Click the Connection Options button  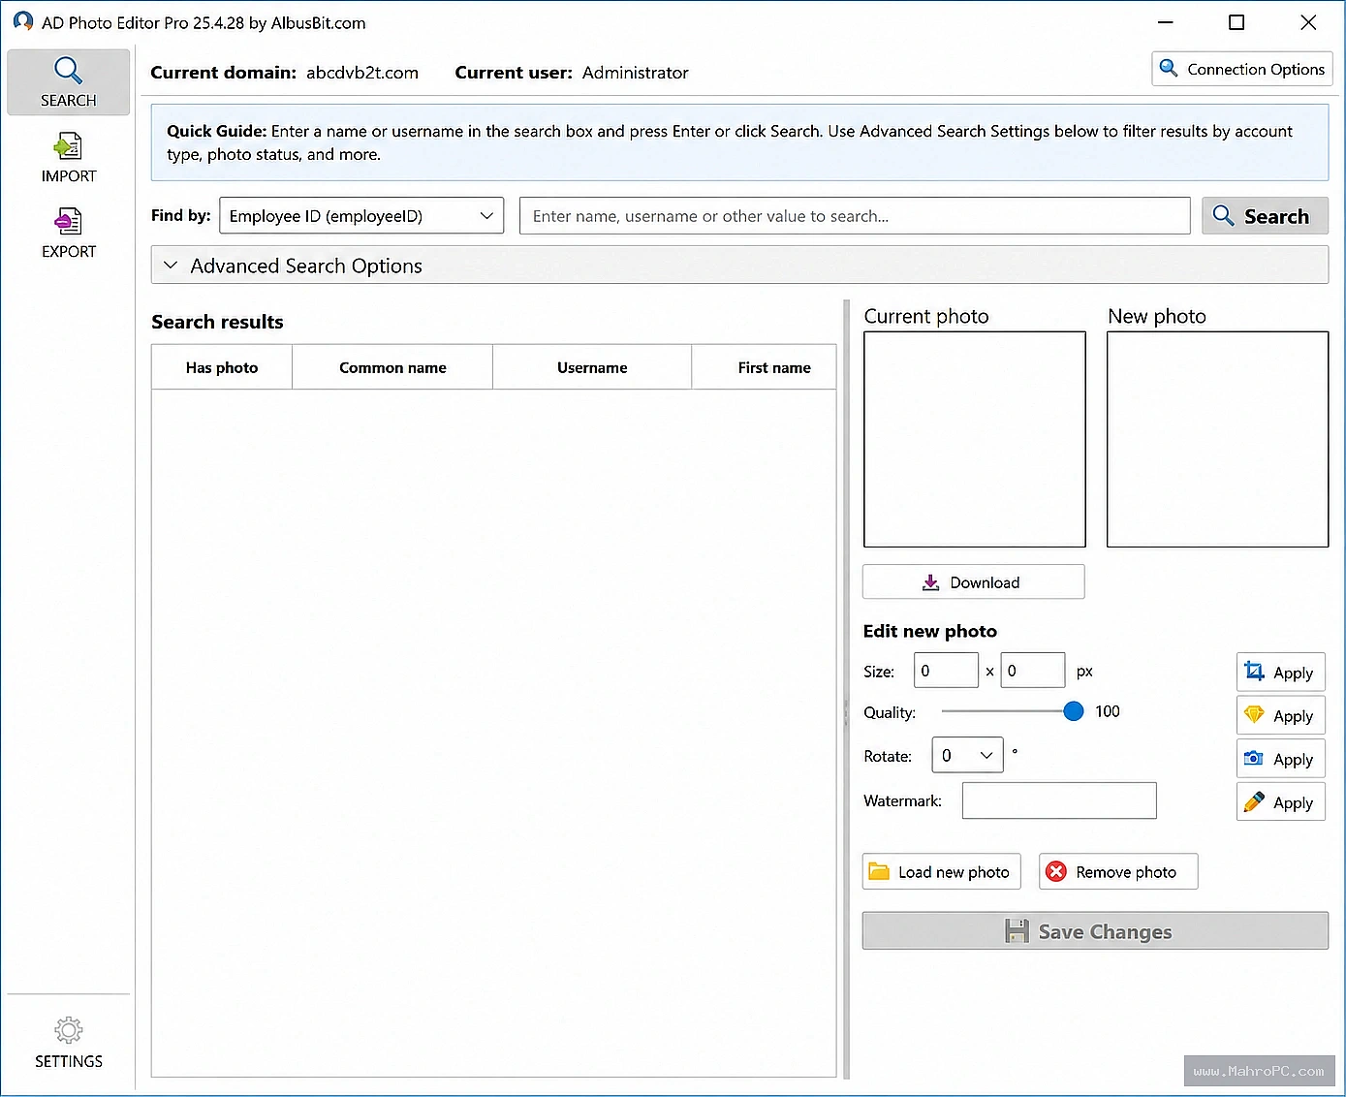[x=1242, y=69]
